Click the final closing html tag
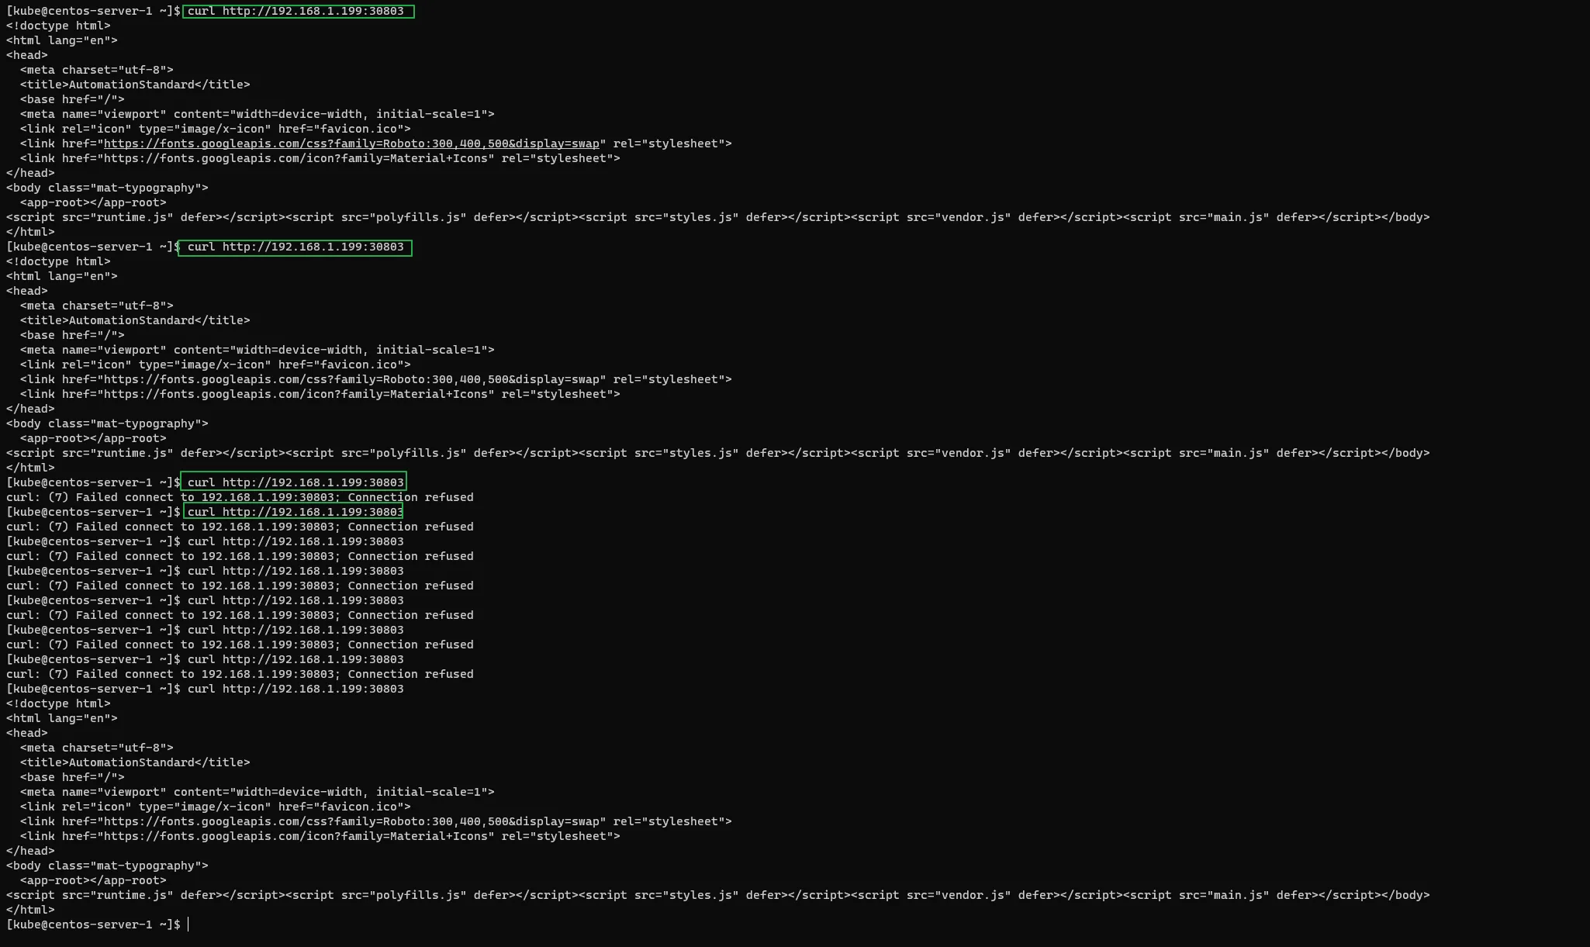1590x947 pixels. pos(30,910)
